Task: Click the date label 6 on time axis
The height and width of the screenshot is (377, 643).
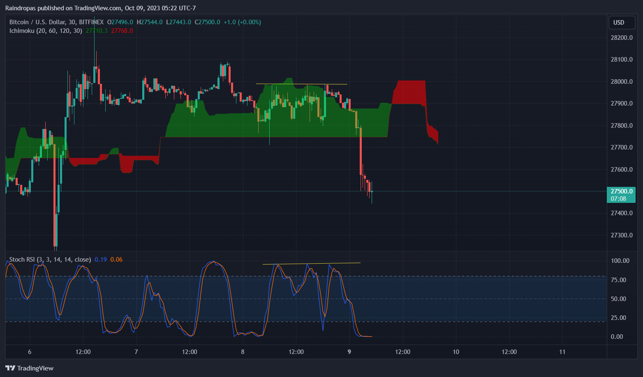Action: click(x=30, y=352)
